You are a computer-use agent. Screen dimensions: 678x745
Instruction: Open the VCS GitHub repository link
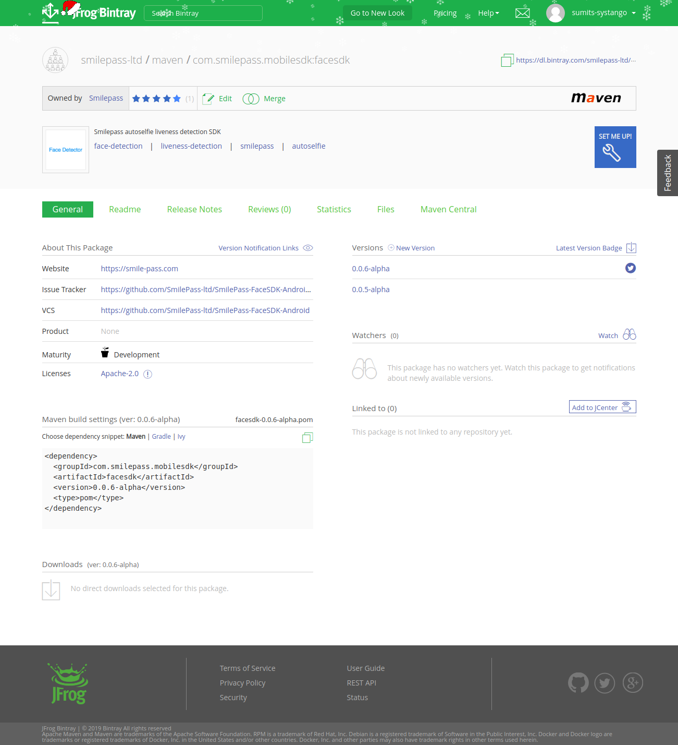click(x=205, y=310)
